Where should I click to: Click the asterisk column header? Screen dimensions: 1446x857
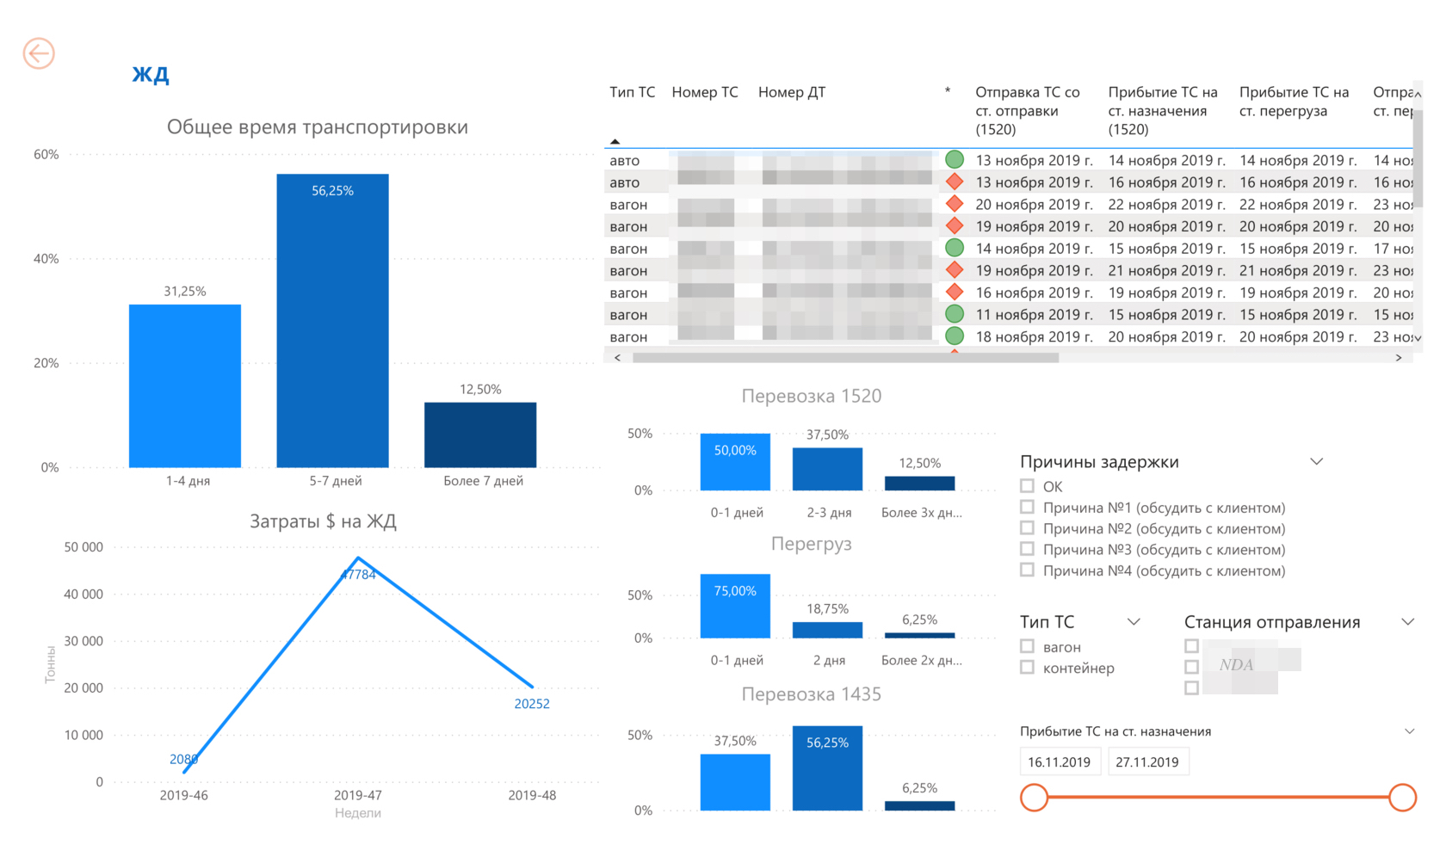coord(948,91)
